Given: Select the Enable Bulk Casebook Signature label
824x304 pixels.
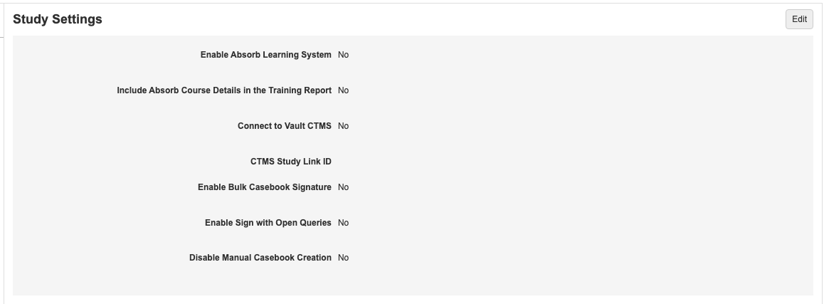Looking at the screenshot, I should [x=264, y=187].
